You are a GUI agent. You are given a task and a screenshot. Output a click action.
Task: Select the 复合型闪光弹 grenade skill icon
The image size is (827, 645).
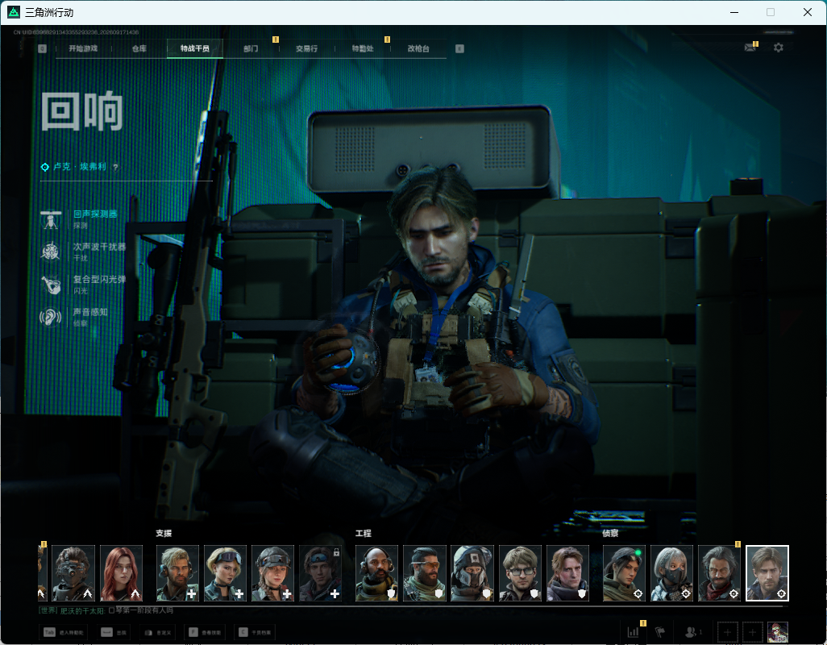pyautogui.click(x=51, y=285)
